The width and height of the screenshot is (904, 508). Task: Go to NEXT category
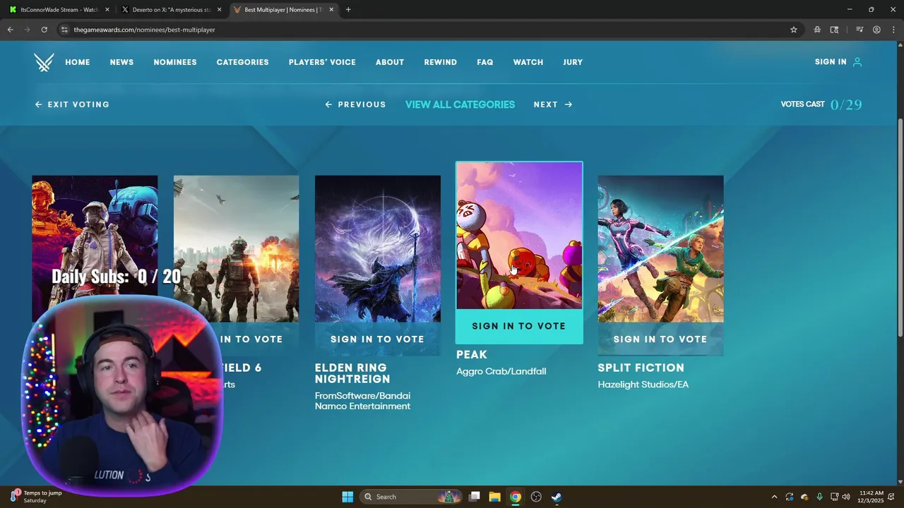[x=553, y=104]
